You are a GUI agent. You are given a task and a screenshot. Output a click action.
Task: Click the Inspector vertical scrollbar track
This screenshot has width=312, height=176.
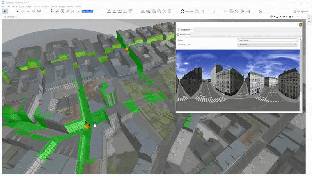tap(301, 75)
